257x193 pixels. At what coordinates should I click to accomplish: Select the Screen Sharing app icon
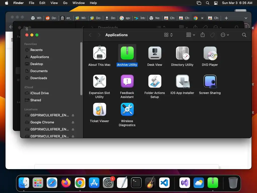point(210,81)
